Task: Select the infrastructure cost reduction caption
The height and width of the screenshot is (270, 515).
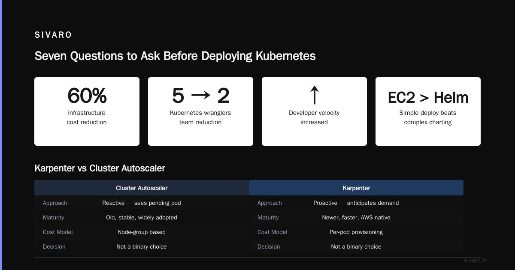Action: click(87, 117)
